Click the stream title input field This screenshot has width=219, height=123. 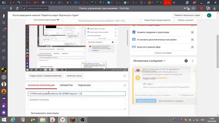tap(77, 94)
